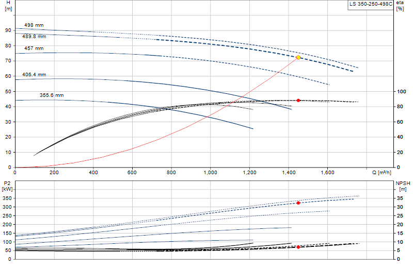
Task: Select the '498 mm' impeller curve label
Action: (x=34, y=25)
